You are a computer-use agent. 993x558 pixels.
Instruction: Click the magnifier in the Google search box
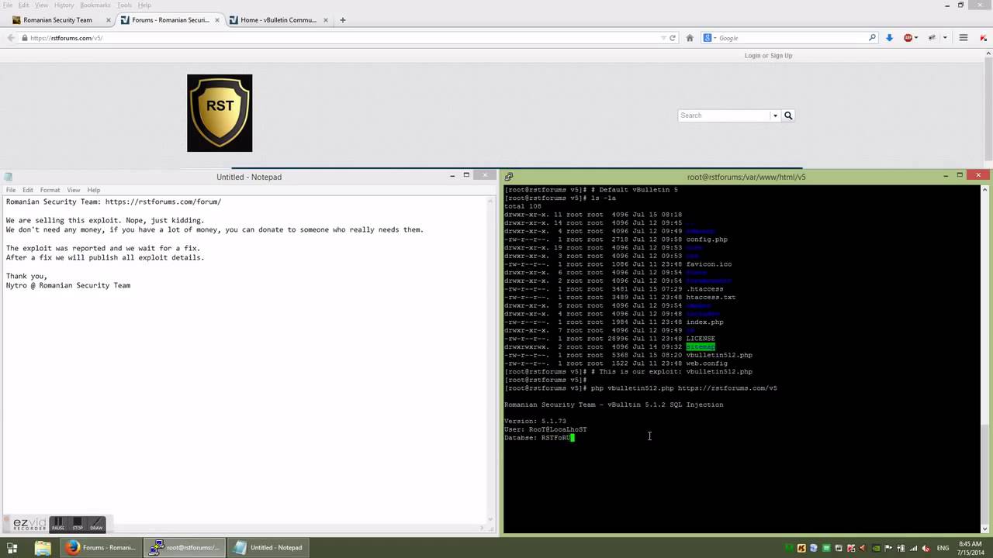[872, 37]
